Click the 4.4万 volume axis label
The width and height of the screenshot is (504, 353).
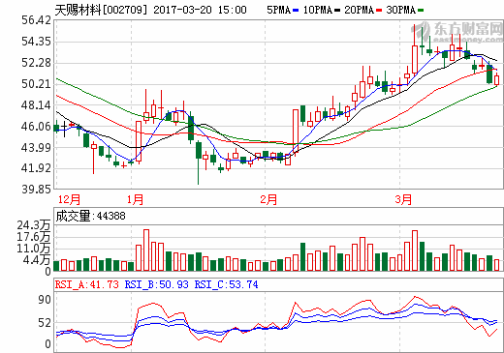pyautogui.click(x=37, y=260)
